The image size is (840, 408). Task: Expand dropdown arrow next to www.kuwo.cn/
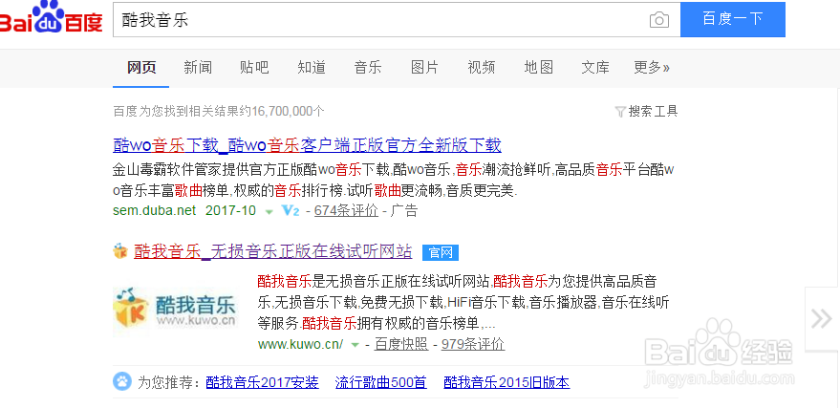(x=355, y=345)
